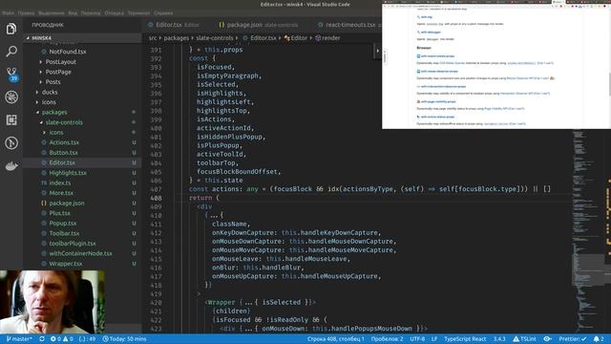The image size is (611, 344).
Task: Open the notifications bell in the status bar
Action: point(599,339)
